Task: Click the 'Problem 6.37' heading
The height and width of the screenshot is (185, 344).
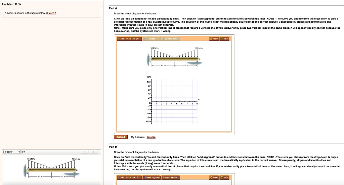Action: pyautogui.click(x=12, y=4)
